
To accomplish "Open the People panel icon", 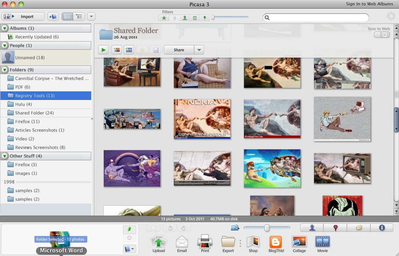I will tap(312, 228).
